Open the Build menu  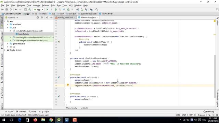point(53,5)
